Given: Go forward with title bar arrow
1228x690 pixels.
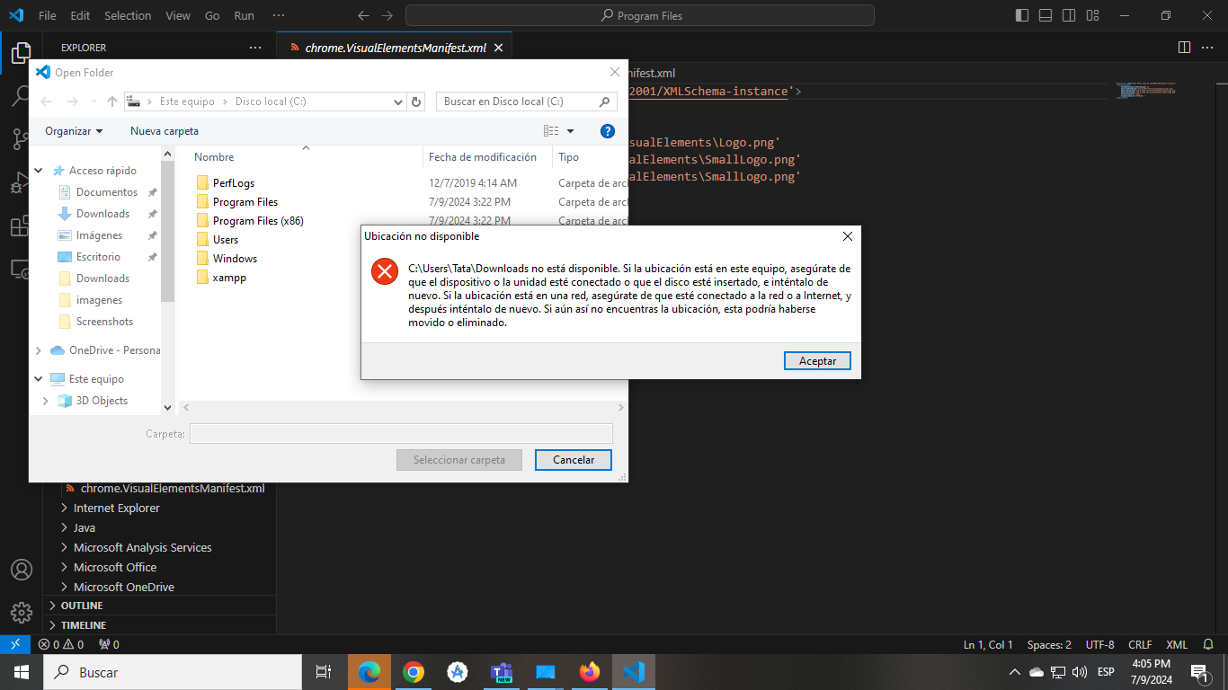Looking at the screenshot, I should coord(387,15).
